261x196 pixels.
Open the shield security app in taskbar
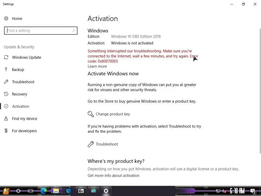(x=68, y=191)
